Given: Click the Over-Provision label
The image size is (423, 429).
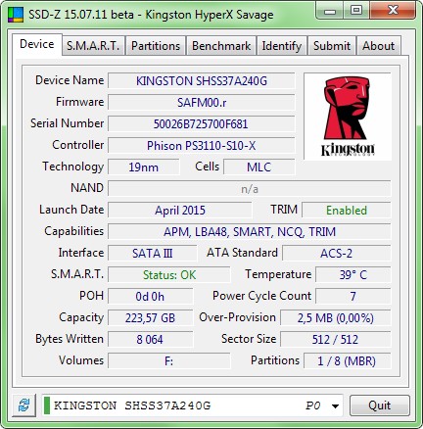Looking at the screenshot, I should click(238, 317).
